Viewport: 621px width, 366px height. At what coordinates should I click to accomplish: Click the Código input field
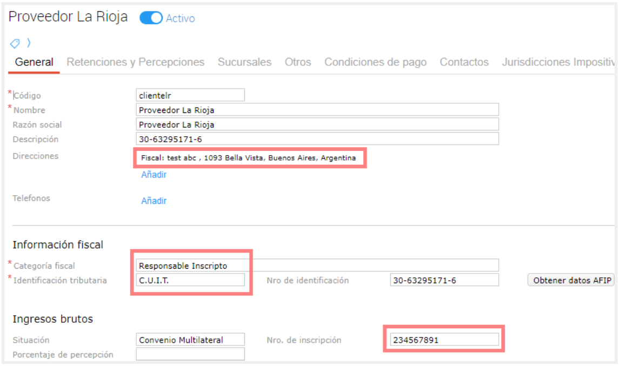coord(190,95)
